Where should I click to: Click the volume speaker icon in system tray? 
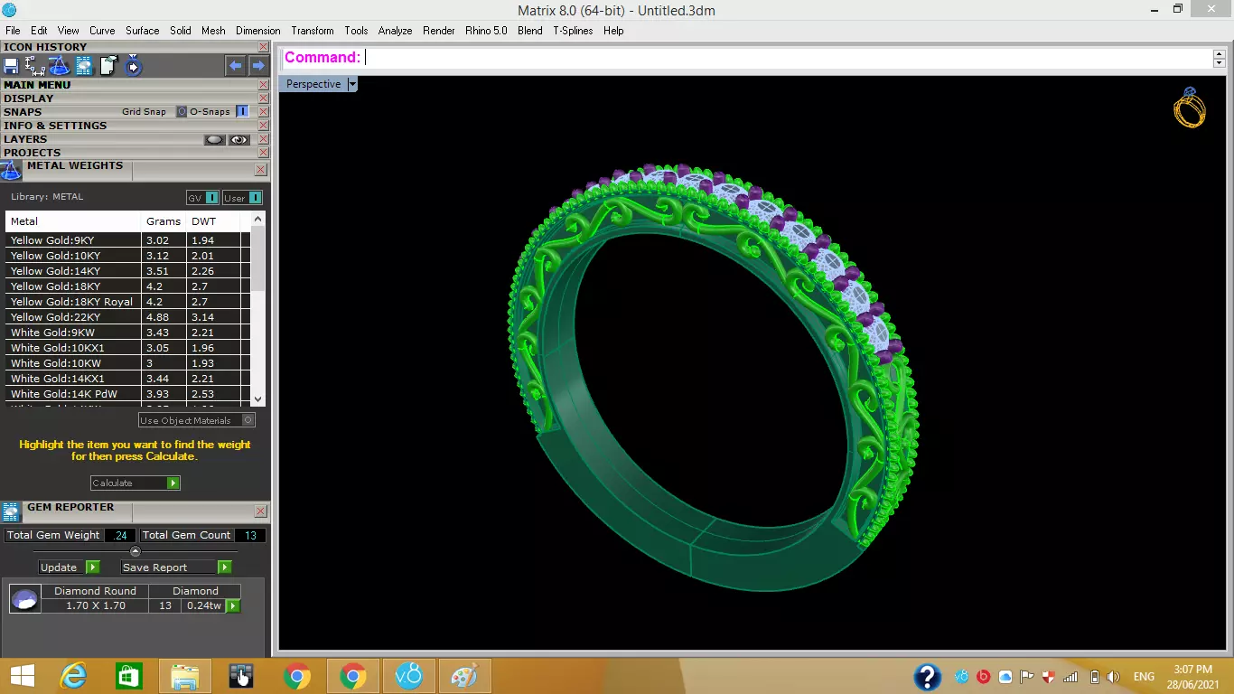[1114, 677]
